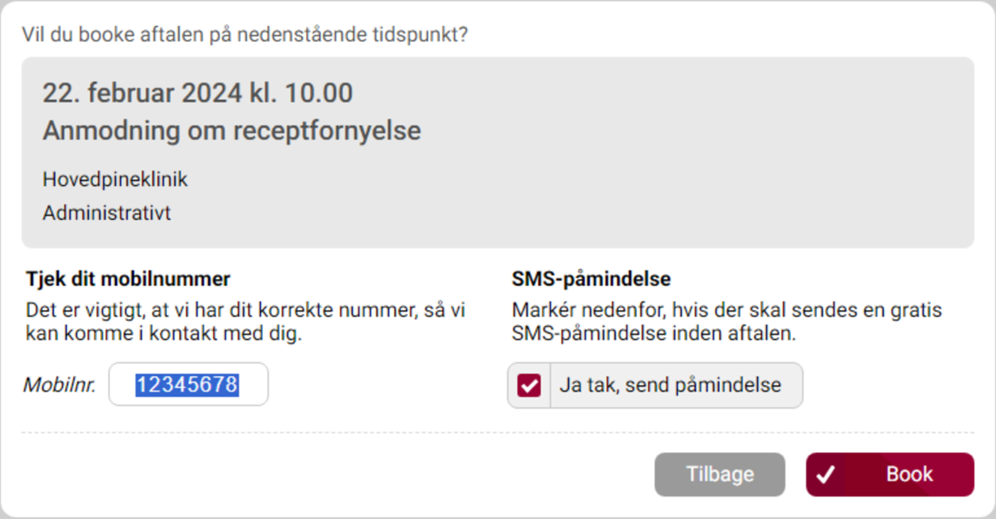This screenshot has width=996, height=519.
Task: Click the 'Det er vigtigt' mobile number explanation
Action: coord(246,322)
